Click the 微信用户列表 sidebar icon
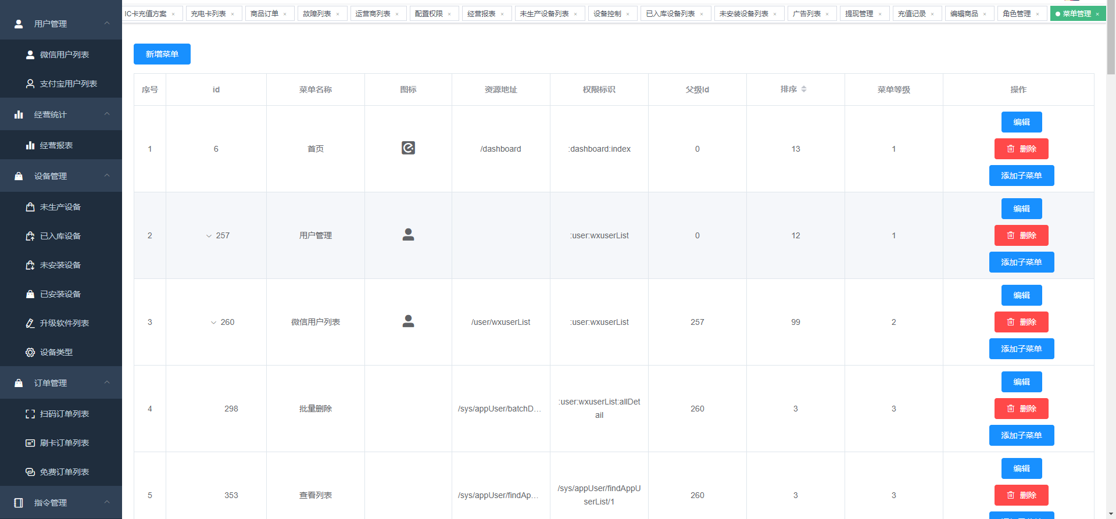The image size is (1116, 519). pos(30,55)
